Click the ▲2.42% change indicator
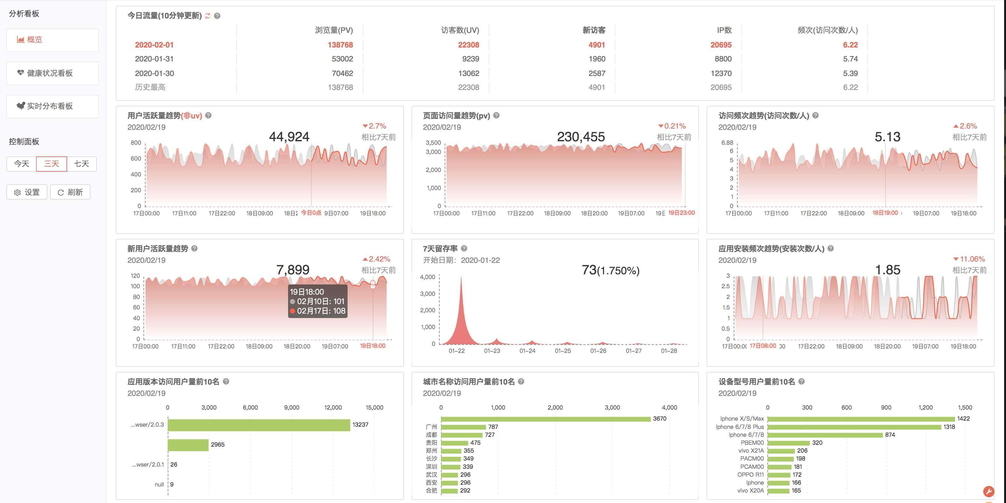Image resolution: width=1006 pixels, height=503 pixels. [376, 259]
